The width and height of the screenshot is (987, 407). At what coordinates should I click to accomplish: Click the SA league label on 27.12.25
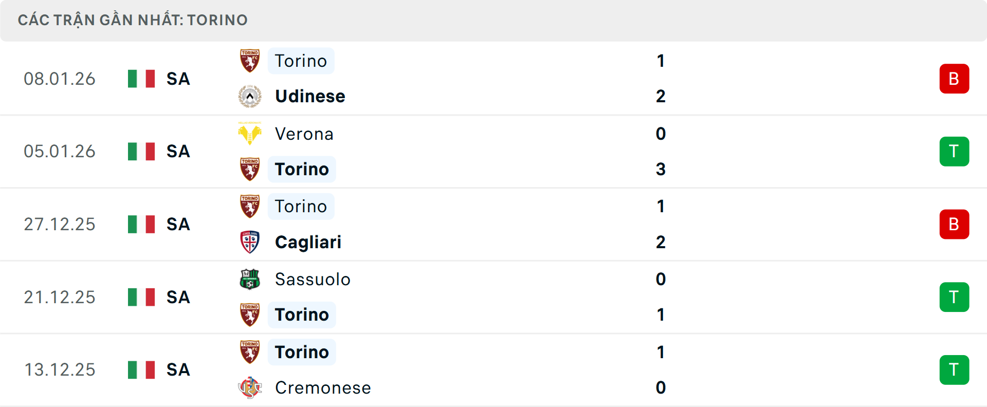[178, 225]
